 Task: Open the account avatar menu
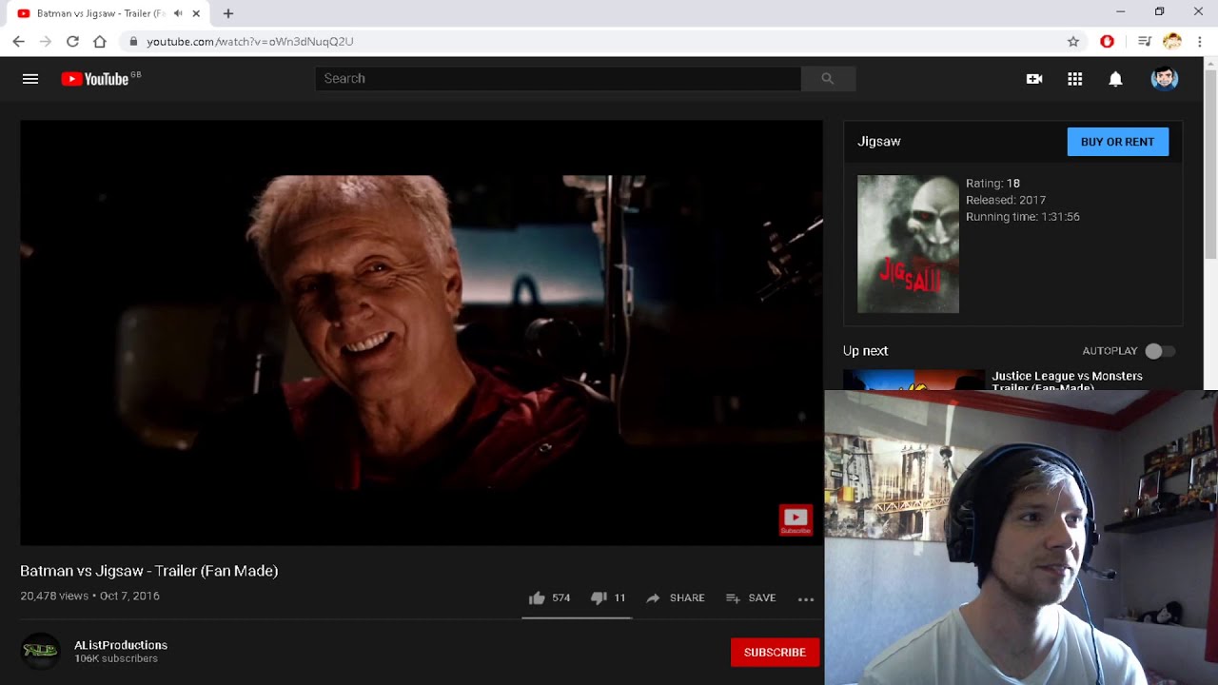[1165, 79]
